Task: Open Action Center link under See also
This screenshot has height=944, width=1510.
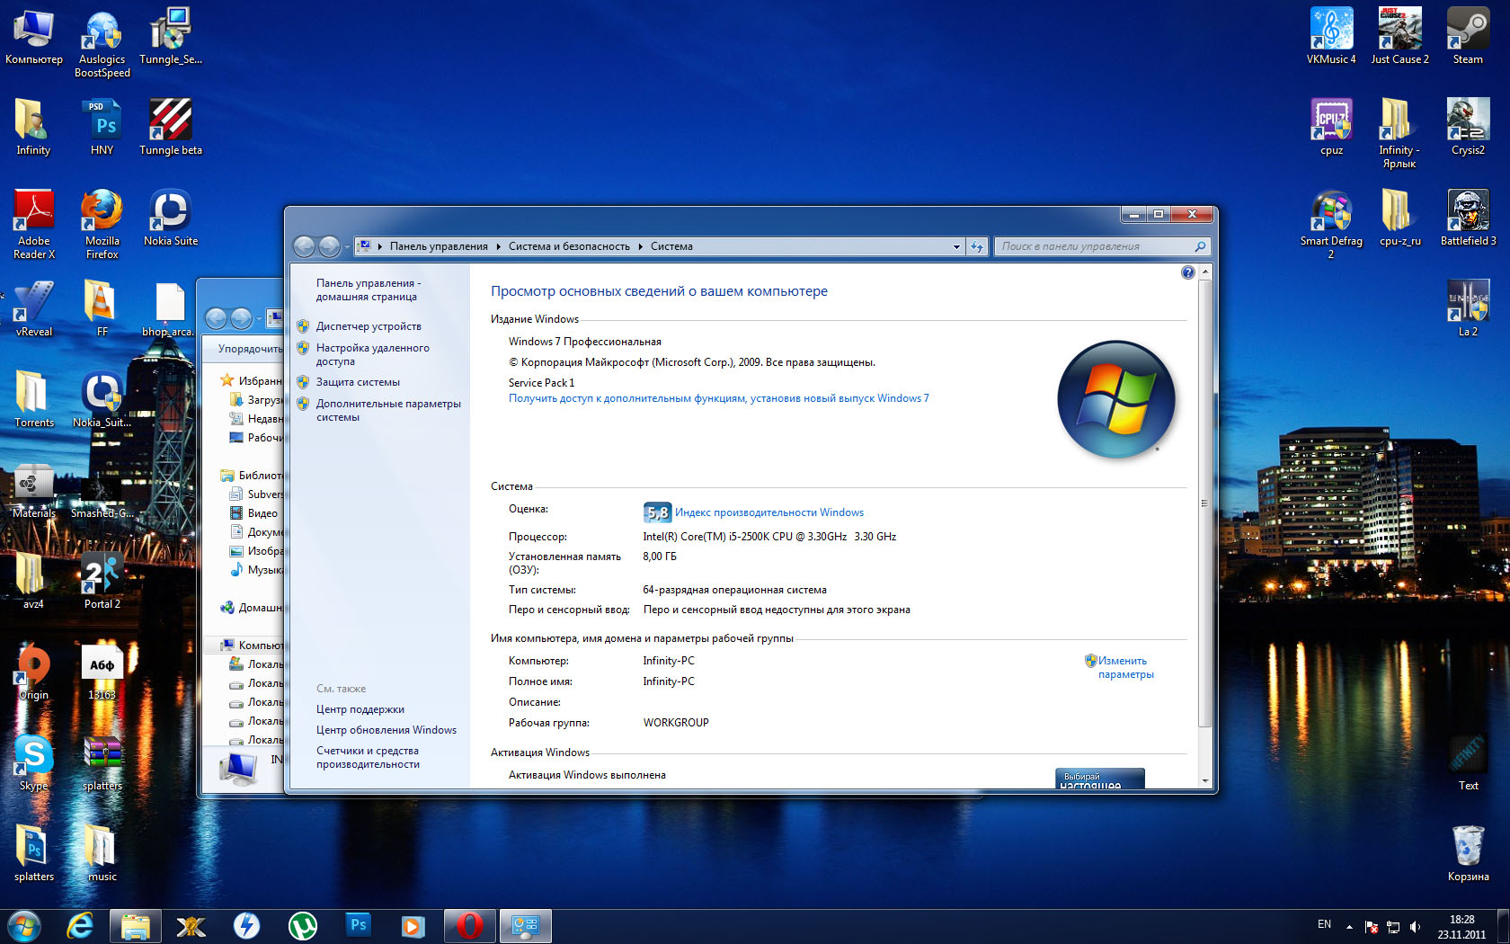Action: pos(360,709)
